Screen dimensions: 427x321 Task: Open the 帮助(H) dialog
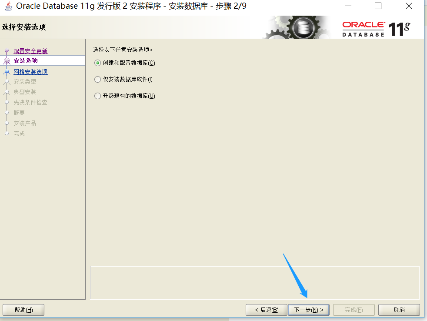tap(23, 310)
